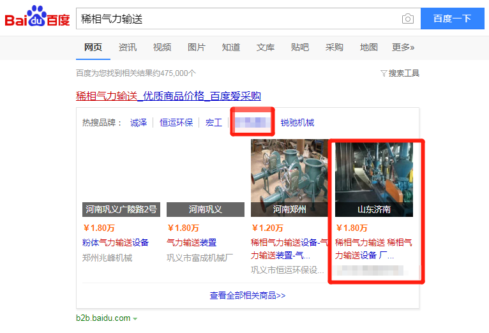Open the 河南巩义广陵路2号 product image
Viewport: 489px width, 333px height.
(x=121, y=178)
